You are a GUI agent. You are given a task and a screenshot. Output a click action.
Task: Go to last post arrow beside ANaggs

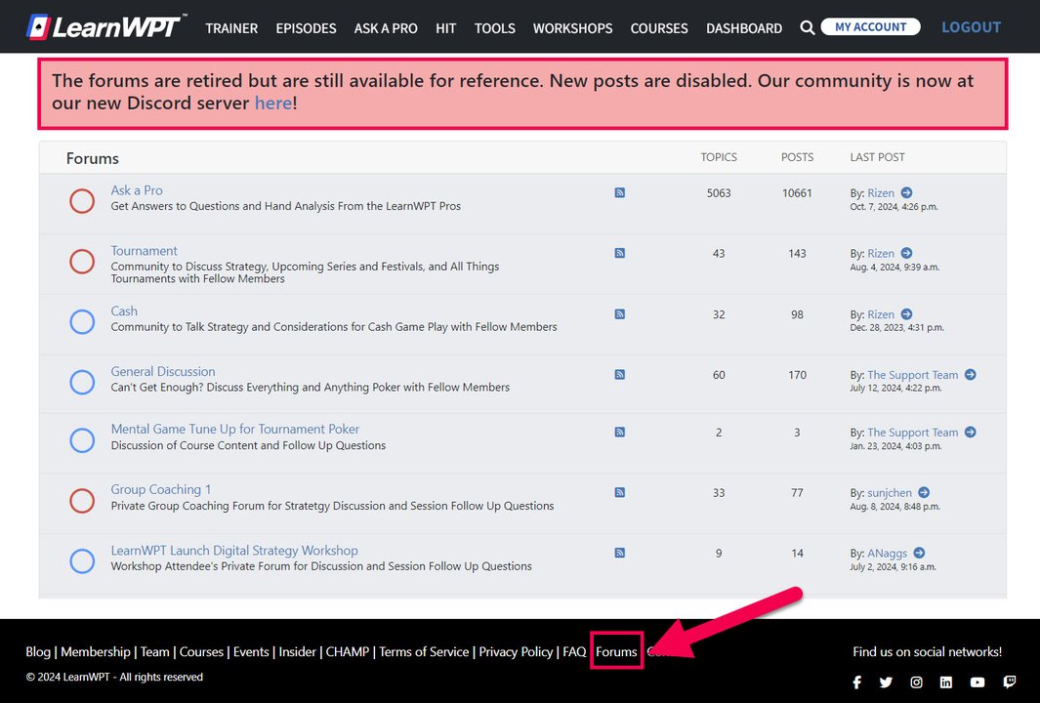pyautogui.click(x=919, y=553)
